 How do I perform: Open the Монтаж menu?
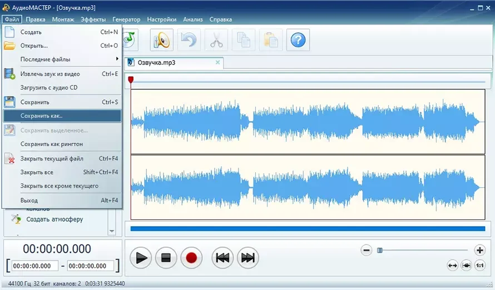[63, 19]
